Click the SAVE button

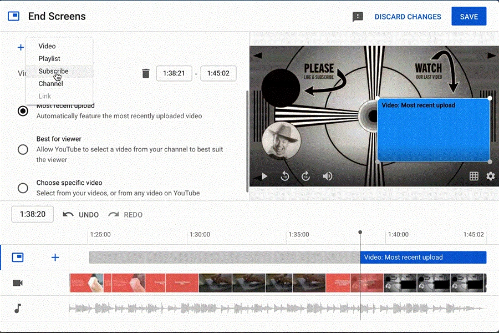(x=469, y=16)
